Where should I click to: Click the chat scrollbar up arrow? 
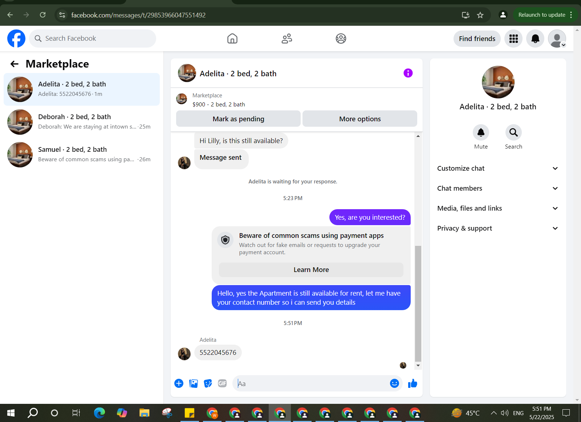point(418,136)
